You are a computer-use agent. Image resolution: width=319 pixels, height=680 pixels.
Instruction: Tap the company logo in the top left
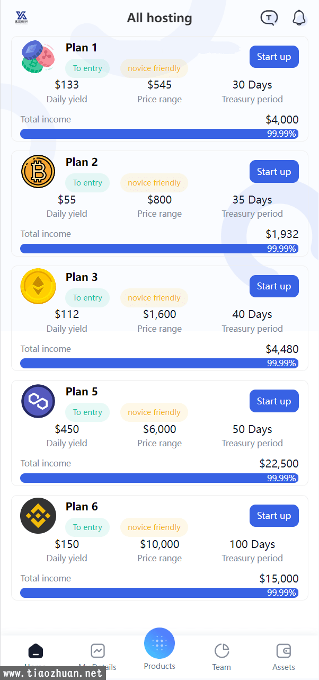click(x=22, y=18)
